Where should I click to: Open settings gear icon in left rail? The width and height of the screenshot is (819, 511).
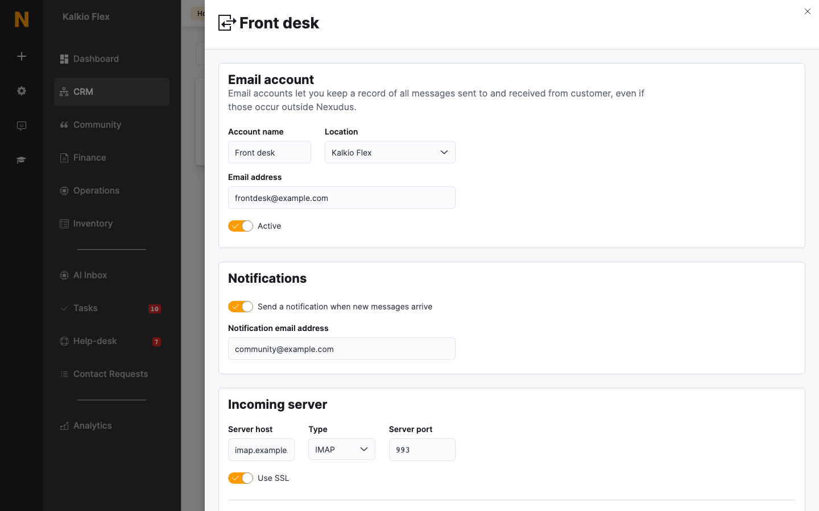22,91
